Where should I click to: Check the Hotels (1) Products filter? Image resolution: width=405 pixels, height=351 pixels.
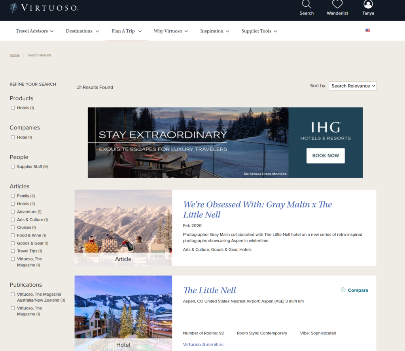point(13,108)
